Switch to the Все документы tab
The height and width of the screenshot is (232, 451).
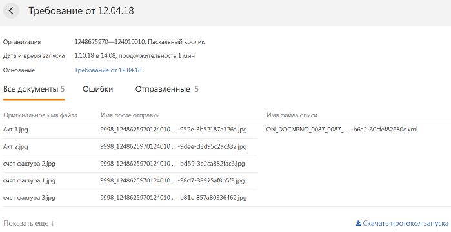tap(34, 90)
